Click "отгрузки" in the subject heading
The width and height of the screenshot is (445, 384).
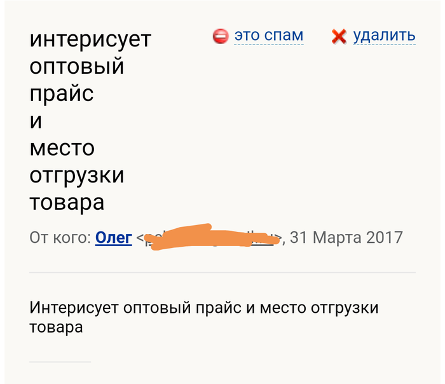[x=76, y=176]
